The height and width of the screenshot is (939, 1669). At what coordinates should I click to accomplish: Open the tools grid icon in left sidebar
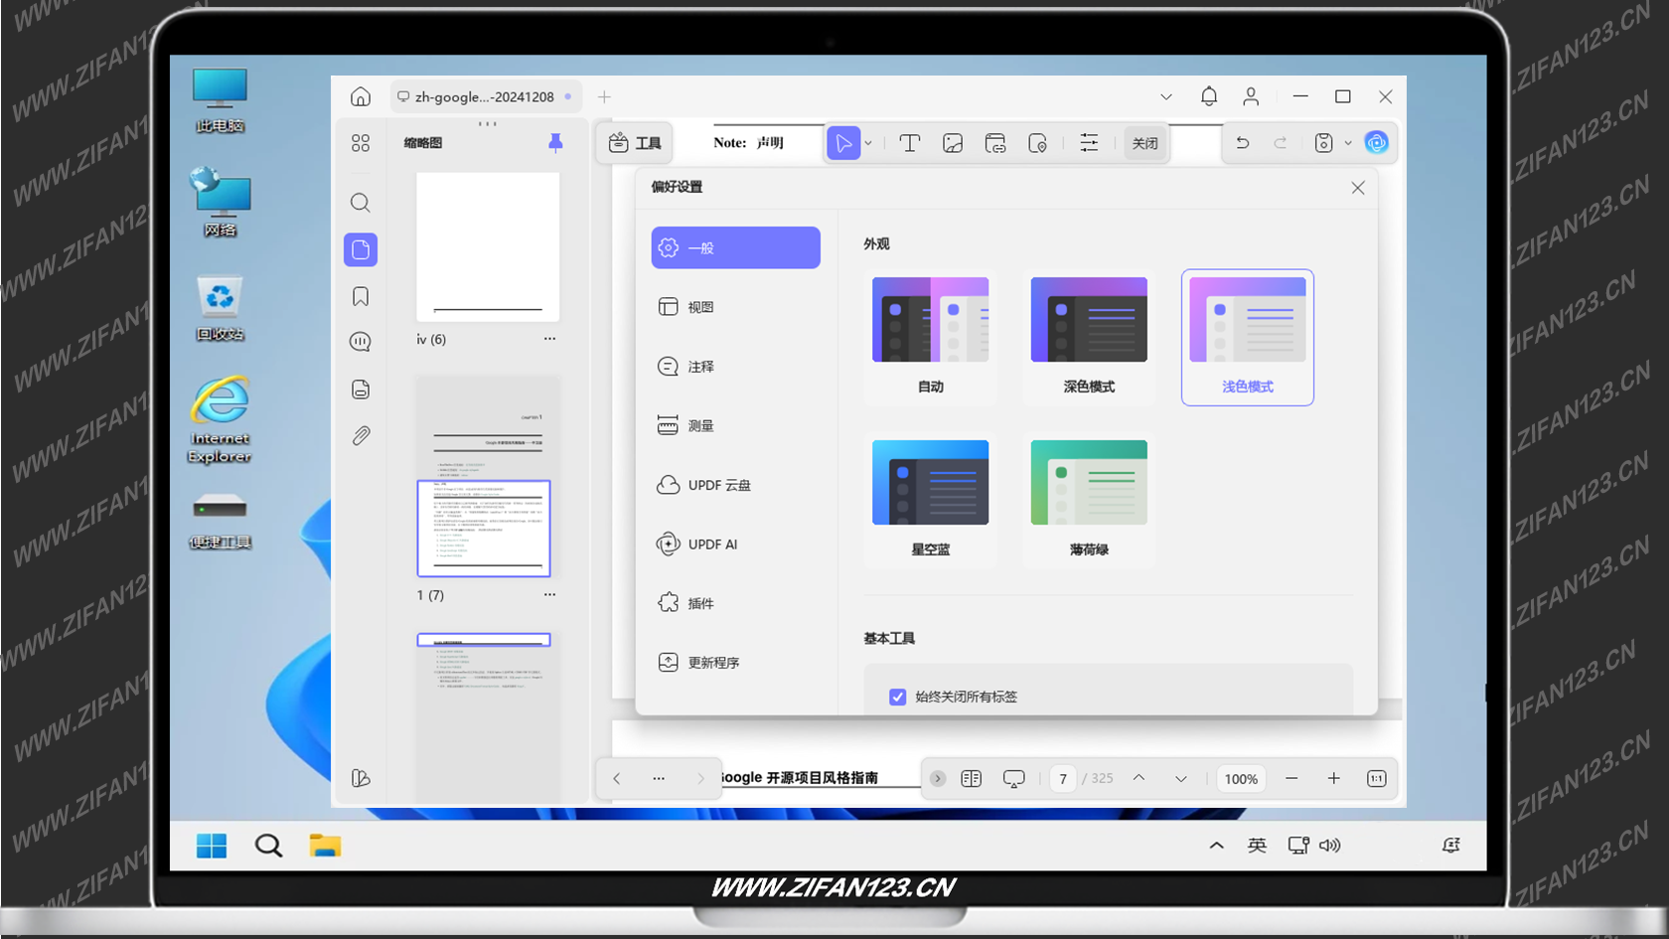point(361,143)
